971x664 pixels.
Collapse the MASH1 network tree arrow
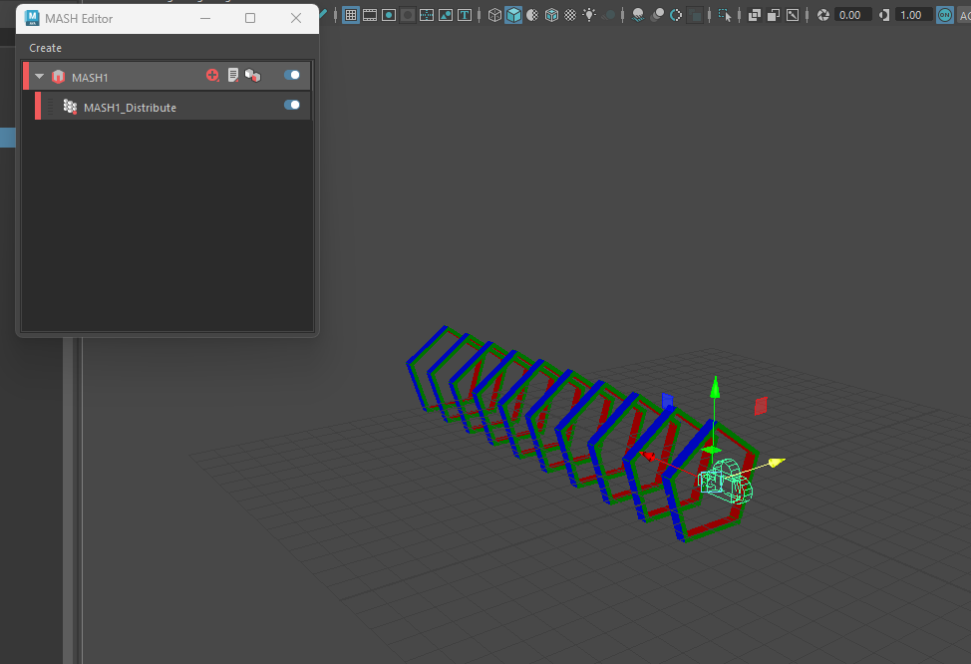pos(40,77)
